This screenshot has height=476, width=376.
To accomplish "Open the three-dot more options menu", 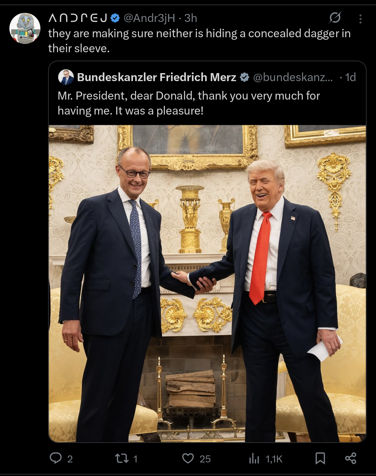I will coord(360,19).
